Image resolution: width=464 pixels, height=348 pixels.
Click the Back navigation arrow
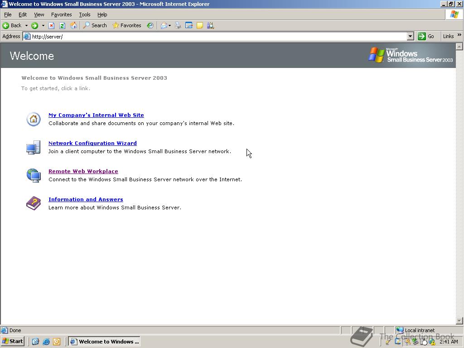[x=12, y=25]
